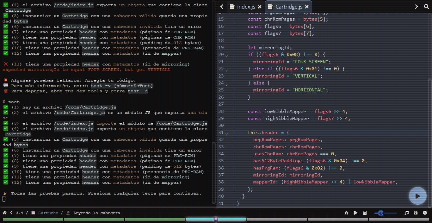Collapse the else block at line 24
The height and width of the screenshot is (223, 432).
[x=226, y=84]
